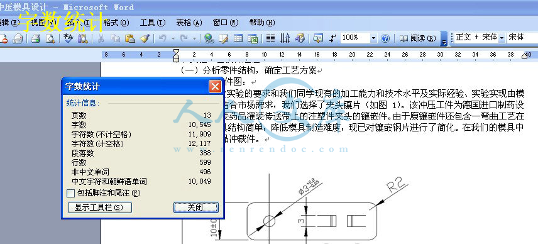Open Tables and Borders toolbar icon
The image size is (538, 244).
tap(224, 38)
